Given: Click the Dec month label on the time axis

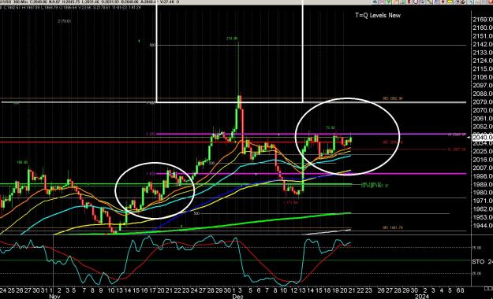Looking at the screenshot, I should click(x=237, y=297).
